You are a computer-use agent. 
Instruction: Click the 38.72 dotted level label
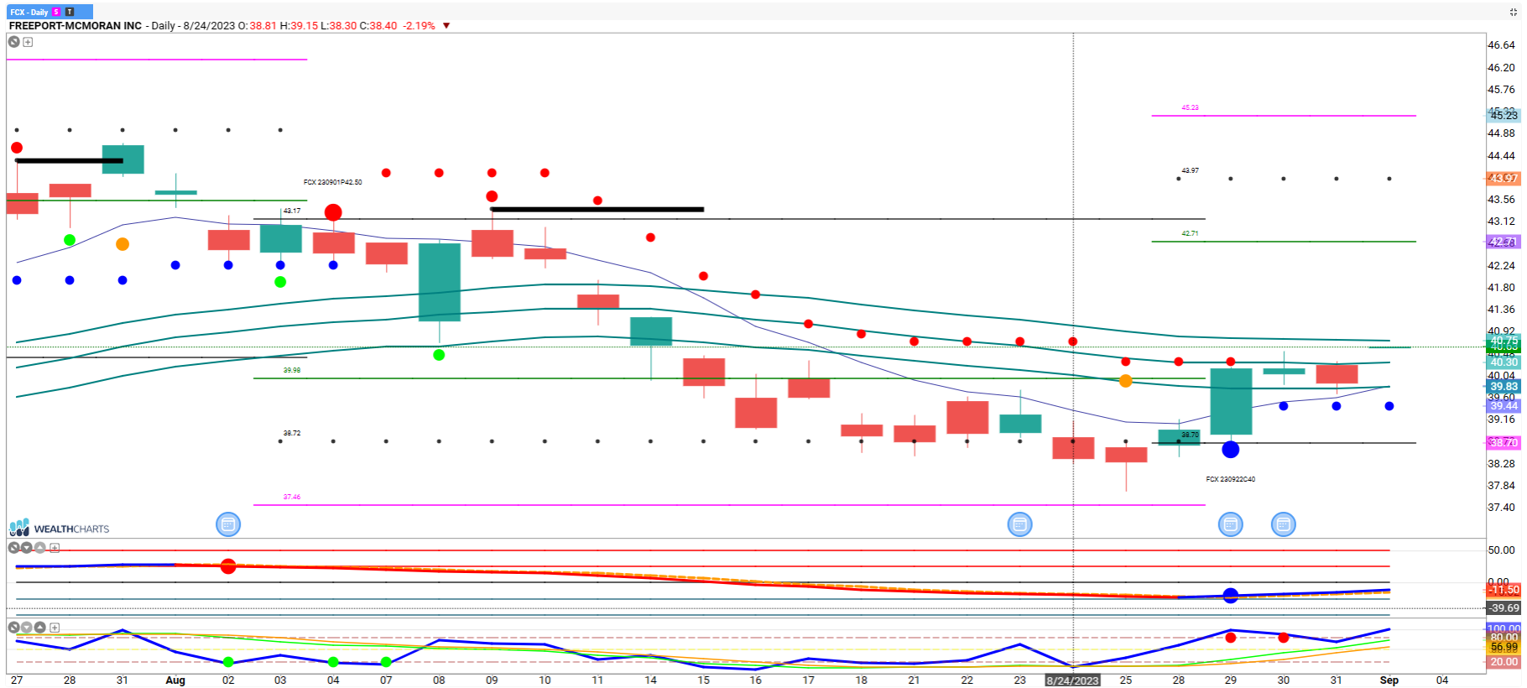click(292, 433)
